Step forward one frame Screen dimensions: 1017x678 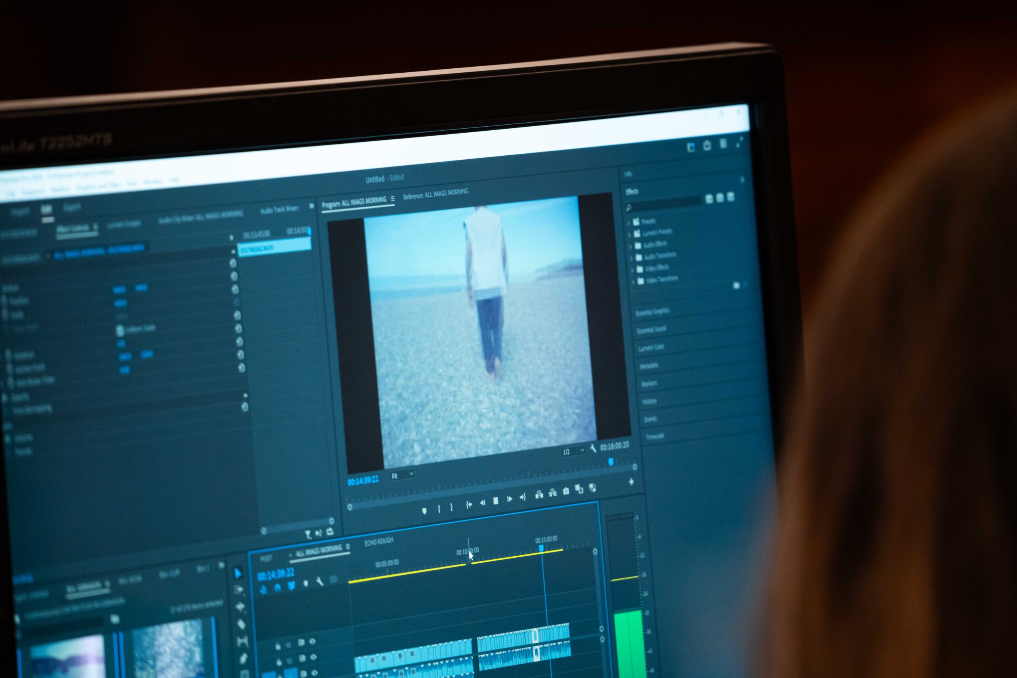pos(509,499)
